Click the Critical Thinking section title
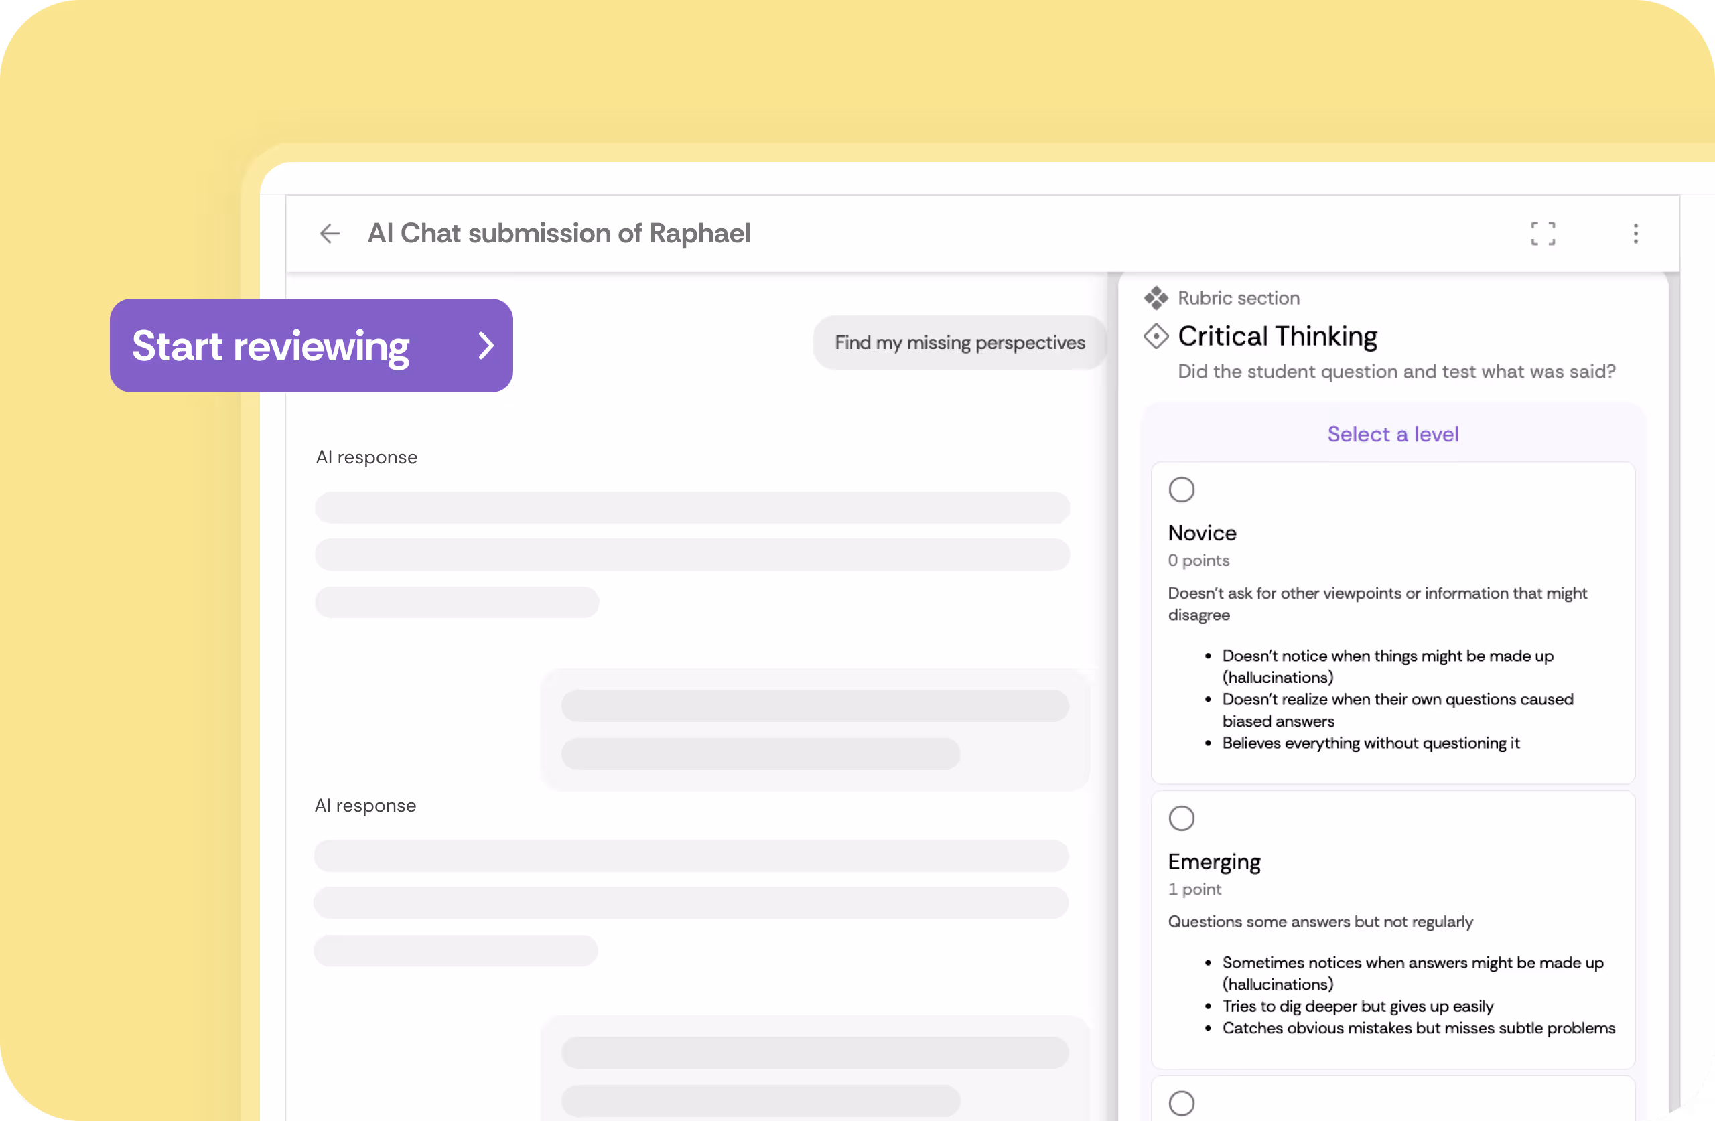Image resolution: width=1715 pixels, height=1121 pixels. pos(1277,336)
